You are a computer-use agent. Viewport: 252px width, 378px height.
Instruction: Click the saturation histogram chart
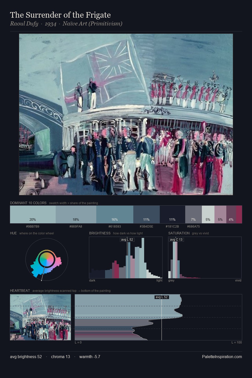pos(205,258)
